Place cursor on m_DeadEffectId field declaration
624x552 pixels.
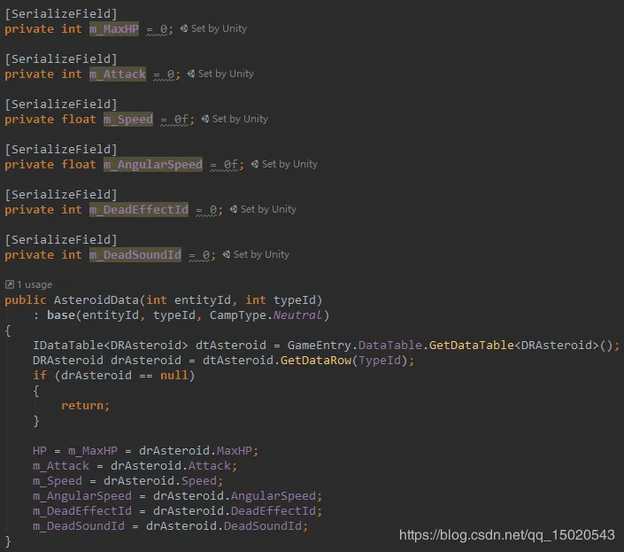point(139,209)
